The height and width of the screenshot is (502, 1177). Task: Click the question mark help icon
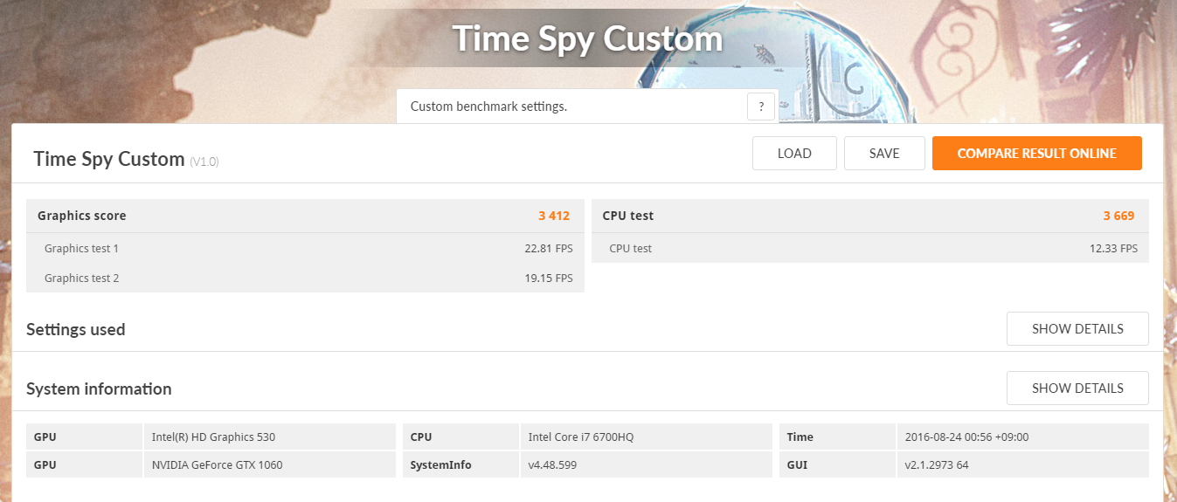pos(761,107)
